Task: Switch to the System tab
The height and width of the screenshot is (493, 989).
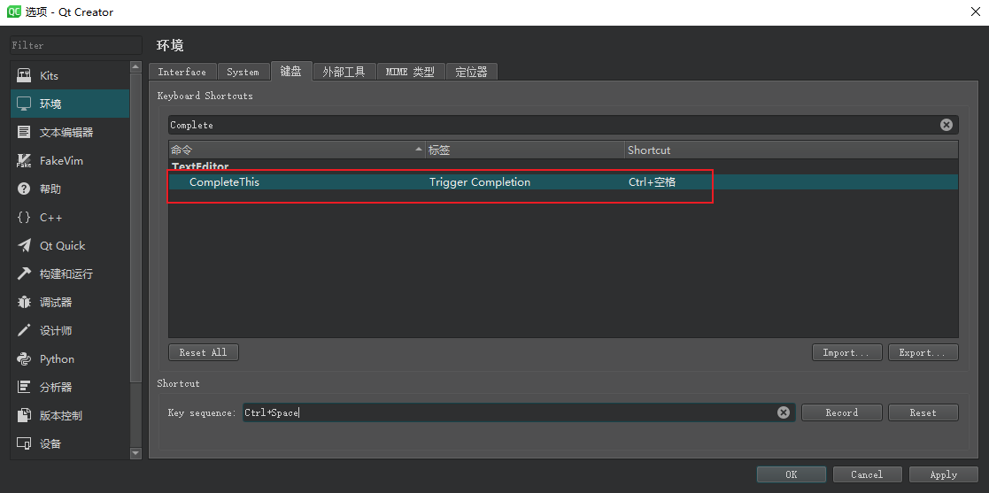Action: point(243,72)
